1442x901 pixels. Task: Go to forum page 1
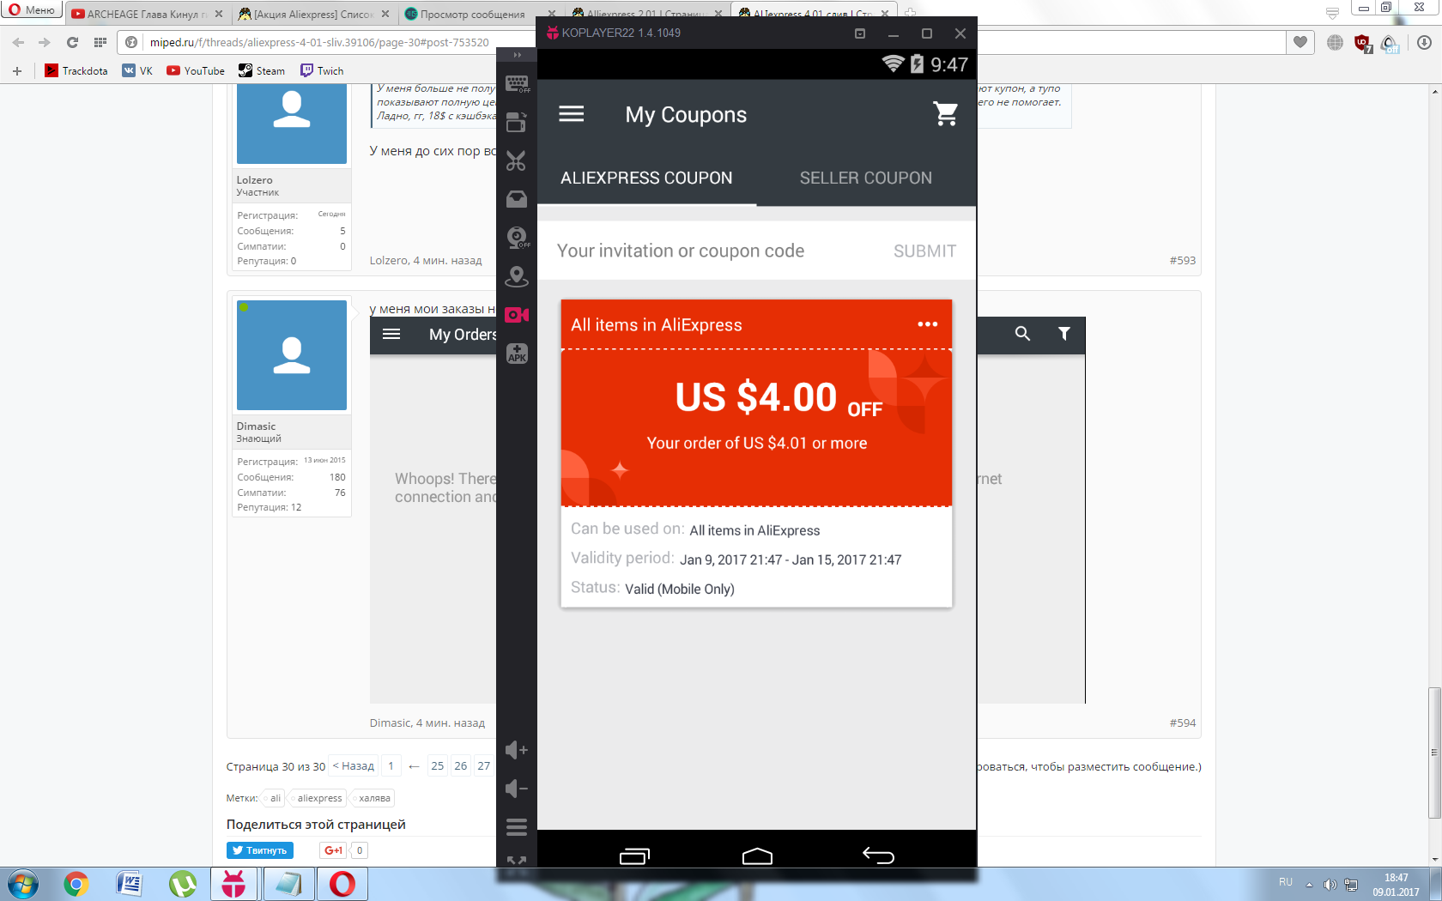pos(391,766)
